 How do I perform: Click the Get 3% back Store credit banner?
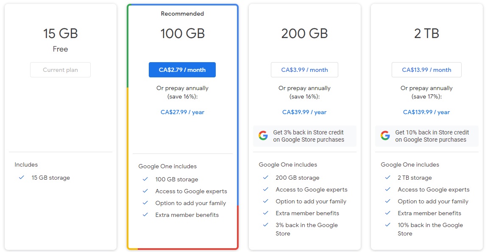(x=304, y=135)
